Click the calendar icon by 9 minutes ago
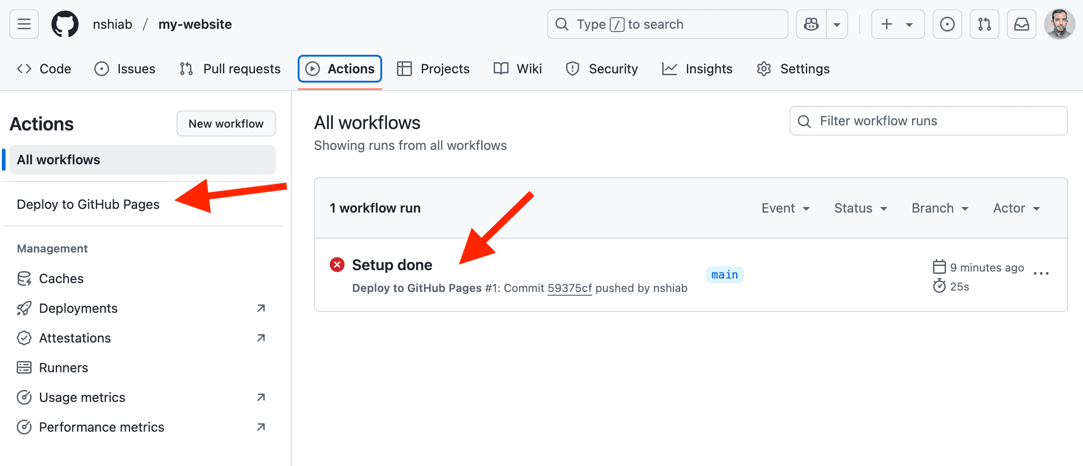1083x466 pixels. 939,267
